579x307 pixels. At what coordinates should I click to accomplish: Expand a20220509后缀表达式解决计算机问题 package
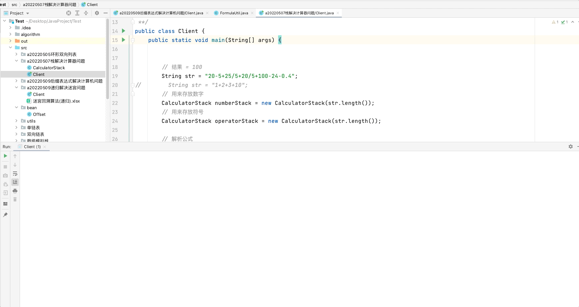point(17,81)
